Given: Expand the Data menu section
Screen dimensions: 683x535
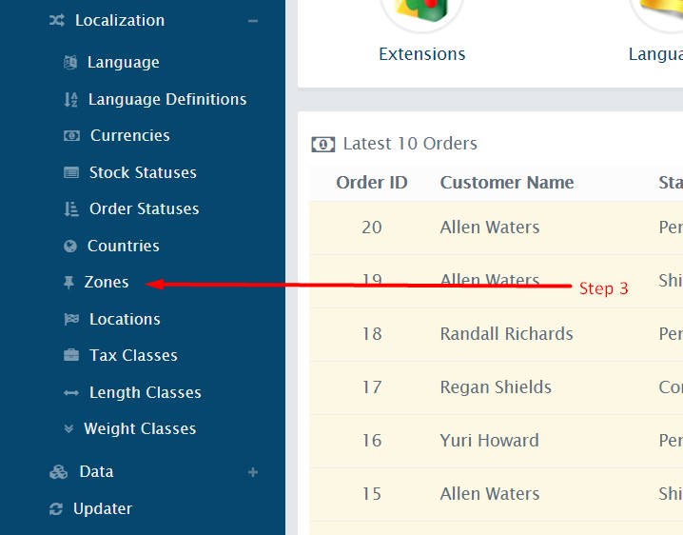Looking at the screenshot, I should tap(253, 472).
